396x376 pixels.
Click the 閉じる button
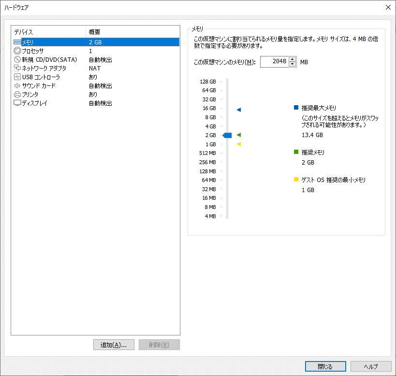325,366
